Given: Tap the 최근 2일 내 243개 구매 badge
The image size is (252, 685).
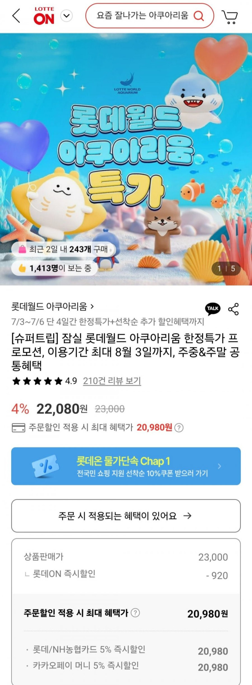Looking at the screenshot, I should pyautogui.click(x=63, y=249).
